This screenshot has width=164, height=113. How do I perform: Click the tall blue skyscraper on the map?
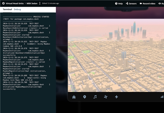point(134,29)
